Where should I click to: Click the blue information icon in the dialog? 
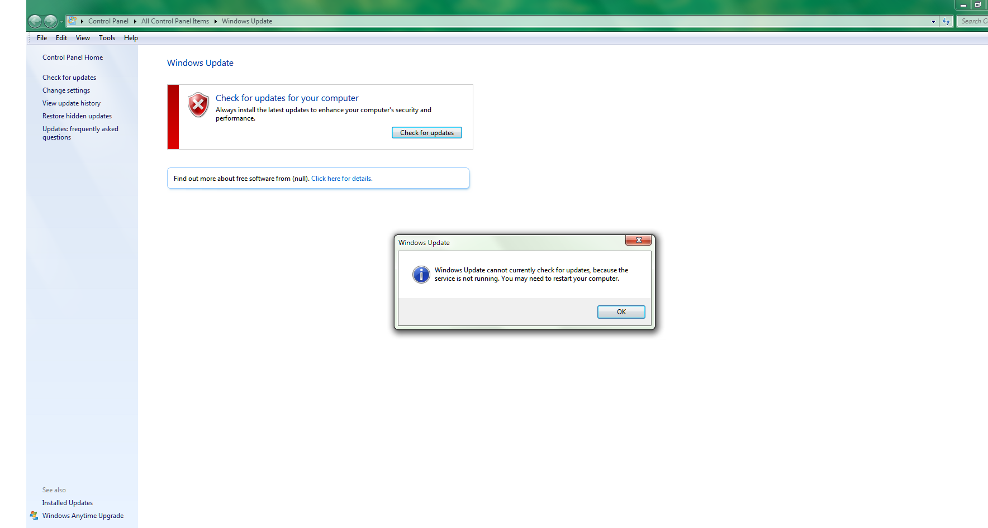pyautogui.click(x=421, y=274)
